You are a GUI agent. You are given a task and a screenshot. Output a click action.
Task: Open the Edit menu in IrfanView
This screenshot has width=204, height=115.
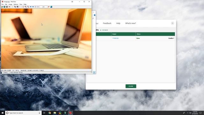[6, 4]
